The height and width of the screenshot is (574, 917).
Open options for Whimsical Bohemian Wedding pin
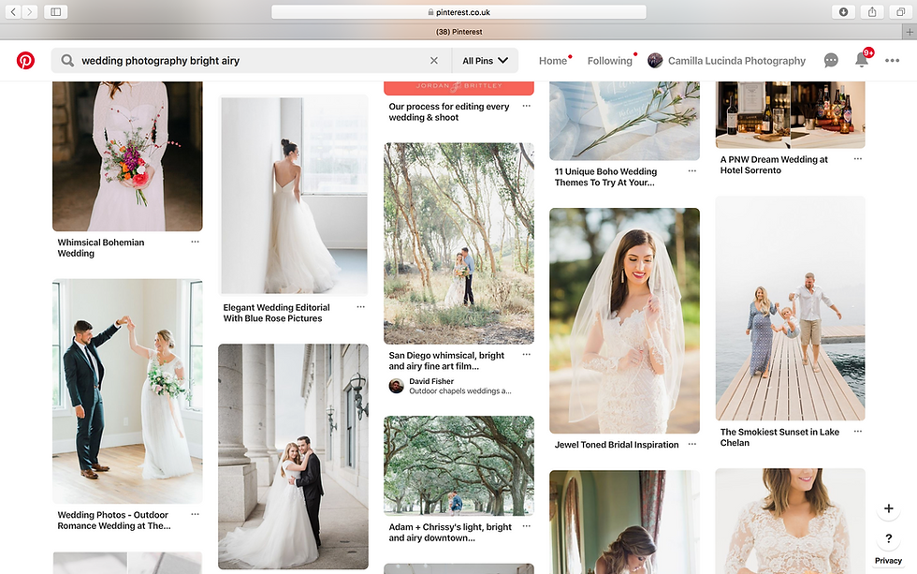tap(195, 242)
